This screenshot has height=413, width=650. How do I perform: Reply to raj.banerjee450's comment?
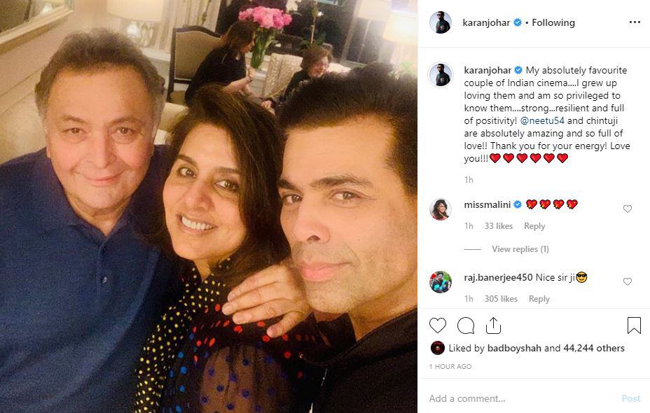coord(539,299)
